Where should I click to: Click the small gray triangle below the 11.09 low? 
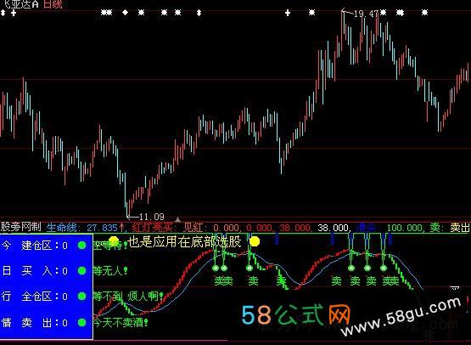point(177,219)
